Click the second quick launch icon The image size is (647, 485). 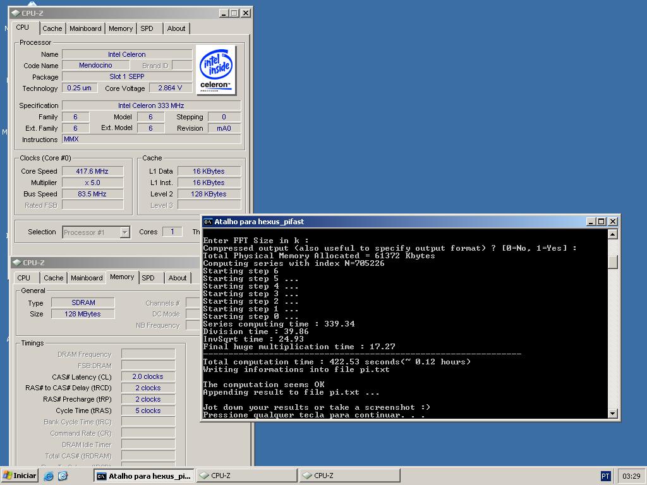(x=63, y=476)
